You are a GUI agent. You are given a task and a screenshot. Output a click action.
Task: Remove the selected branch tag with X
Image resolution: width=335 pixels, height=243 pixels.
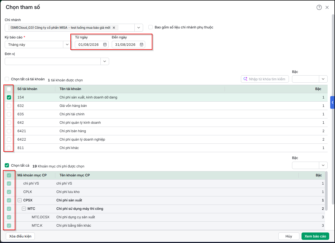[x=114, y=28]
